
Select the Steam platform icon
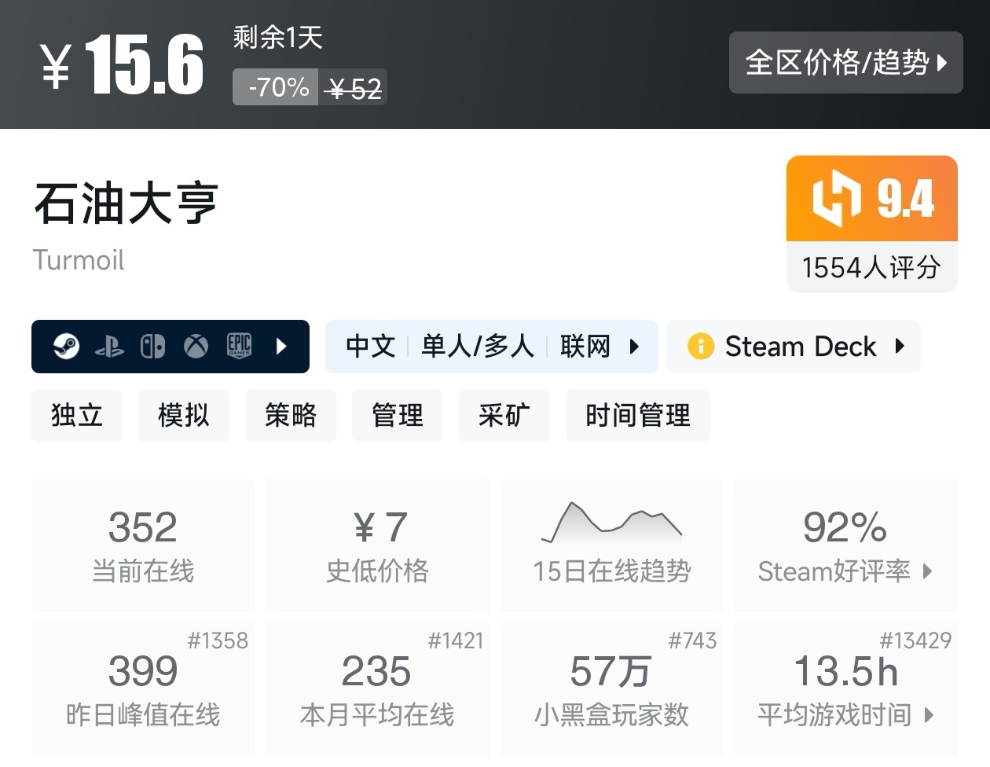pos(67,346)
